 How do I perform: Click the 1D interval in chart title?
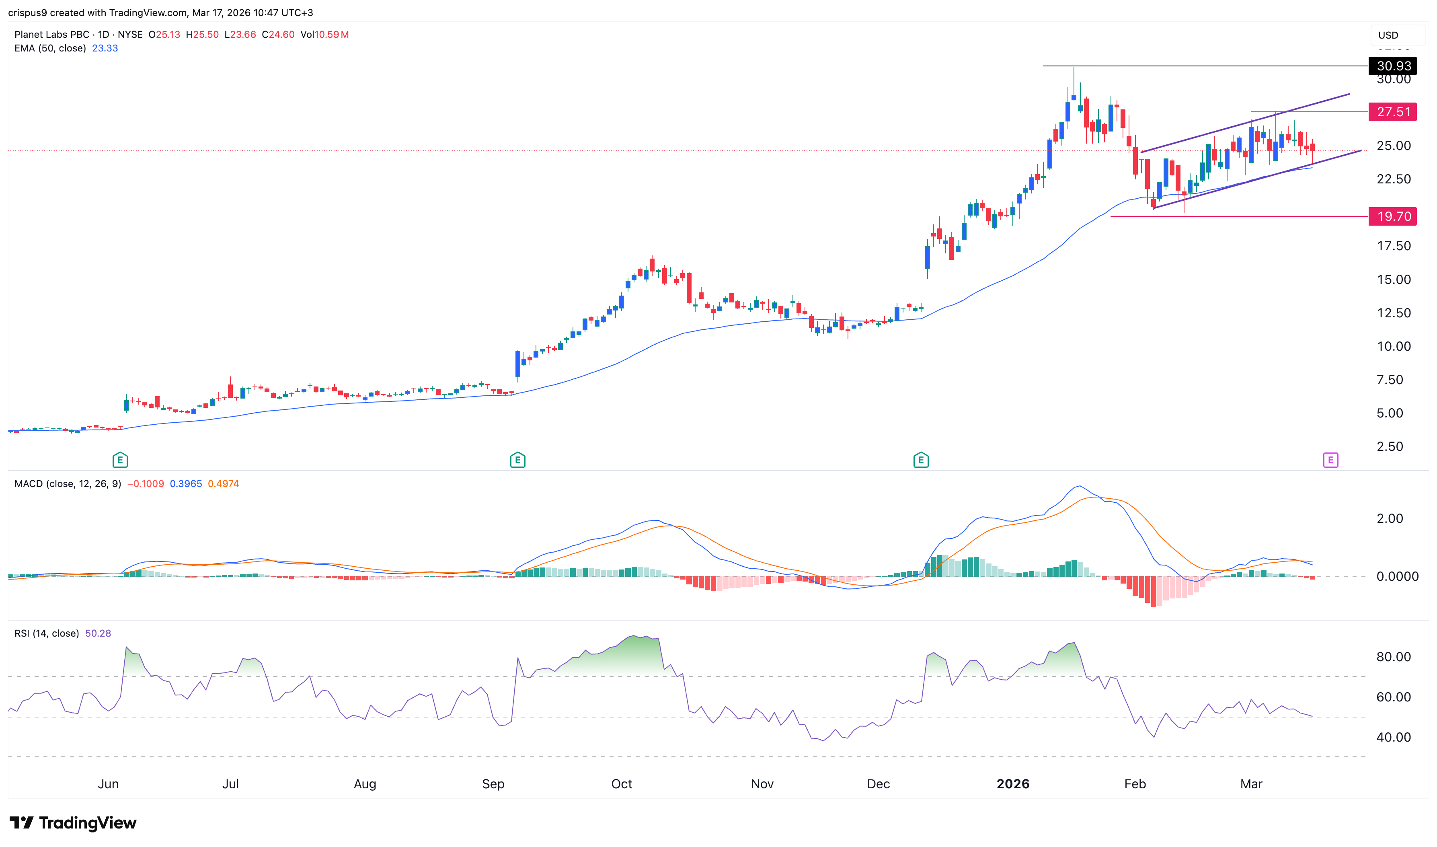[x=103, y=35]
